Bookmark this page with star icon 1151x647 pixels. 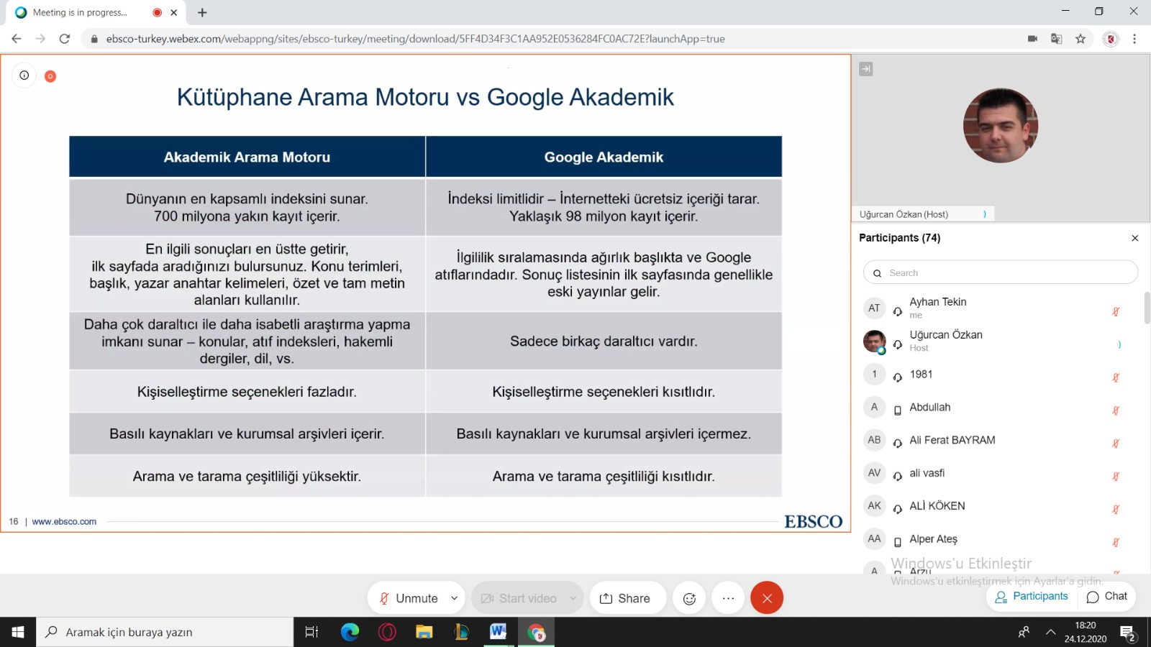pos(1081,39)
